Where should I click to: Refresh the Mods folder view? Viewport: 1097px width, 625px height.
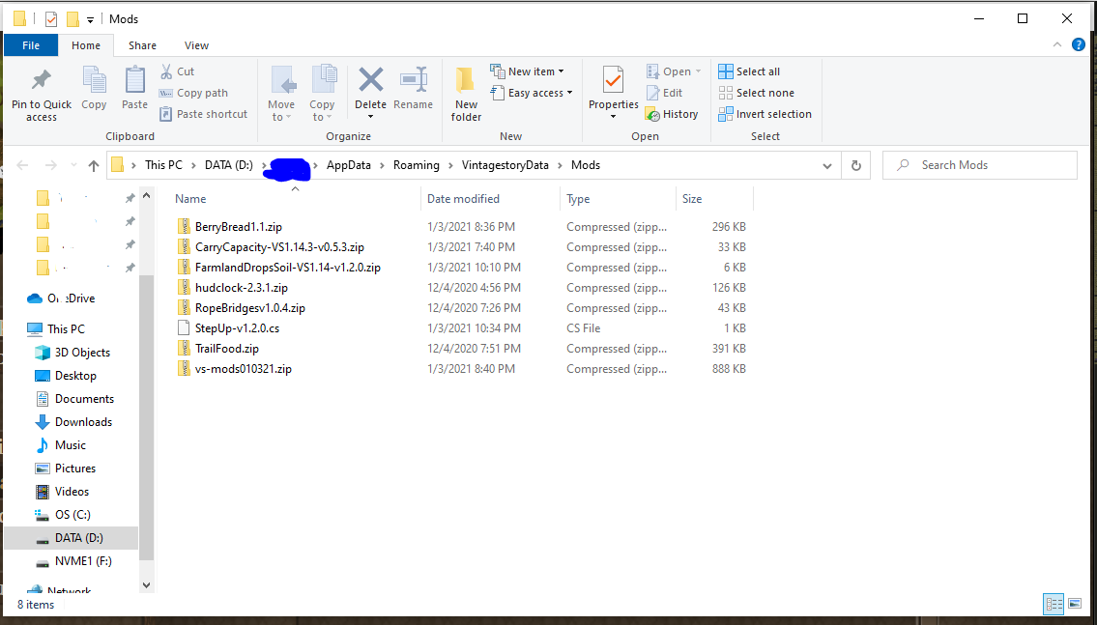coord(855,165)
